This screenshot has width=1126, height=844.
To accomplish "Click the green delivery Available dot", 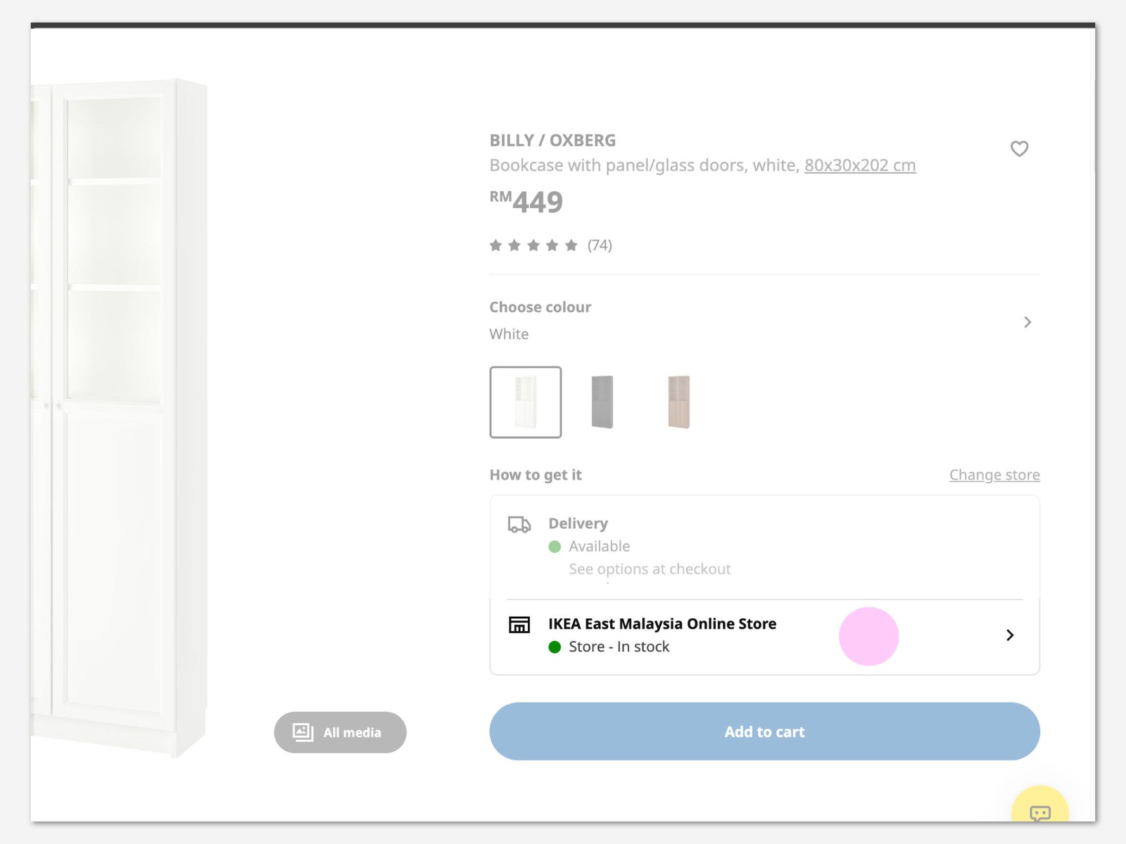I will 555,546.
